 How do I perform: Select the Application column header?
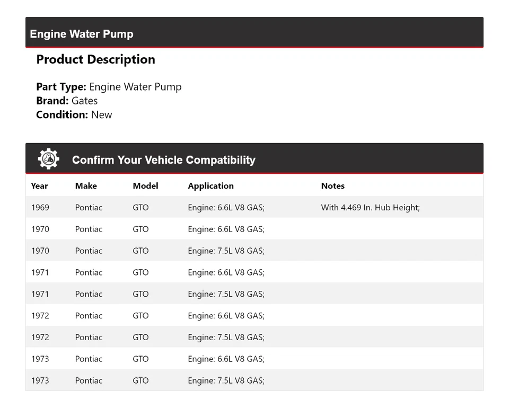pyautogui.click(x=210, y=186)
